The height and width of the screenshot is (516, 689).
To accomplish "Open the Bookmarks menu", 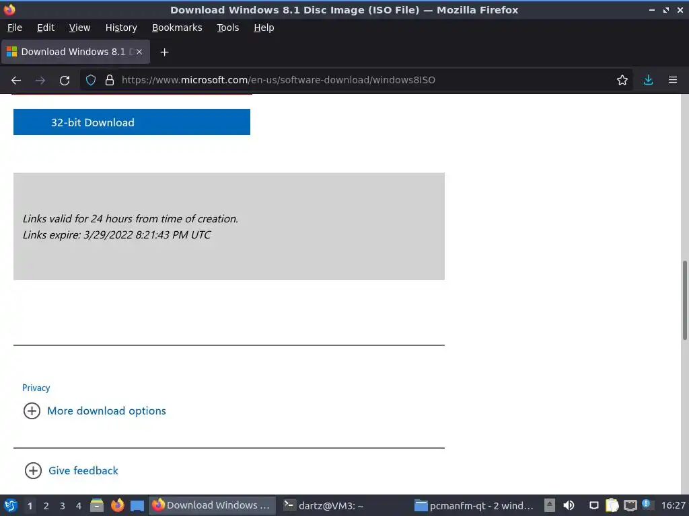I will click(177, 28).
